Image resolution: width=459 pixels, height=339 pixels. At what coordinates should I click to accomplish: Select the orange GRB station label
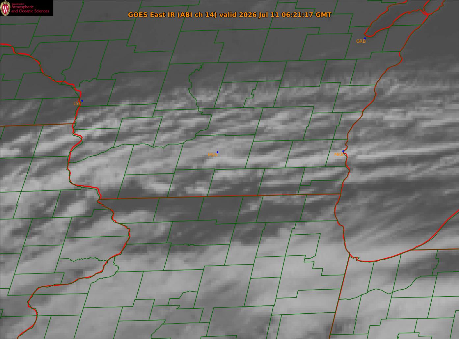pos(361,41)
